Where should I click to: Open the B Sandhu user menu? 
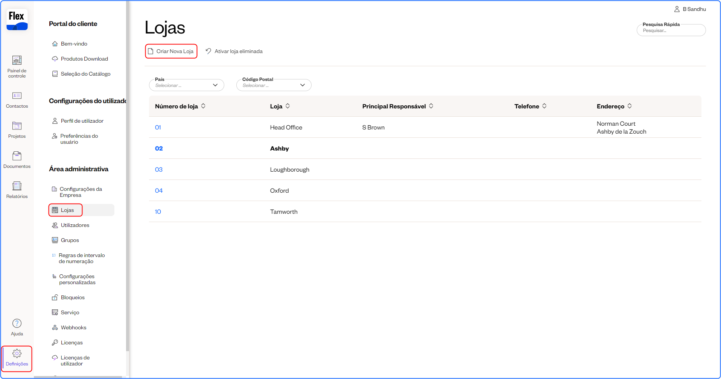tap(690, 9)
